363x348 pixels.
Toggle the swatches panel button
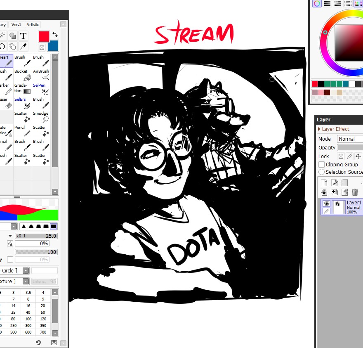pos(358,3)
